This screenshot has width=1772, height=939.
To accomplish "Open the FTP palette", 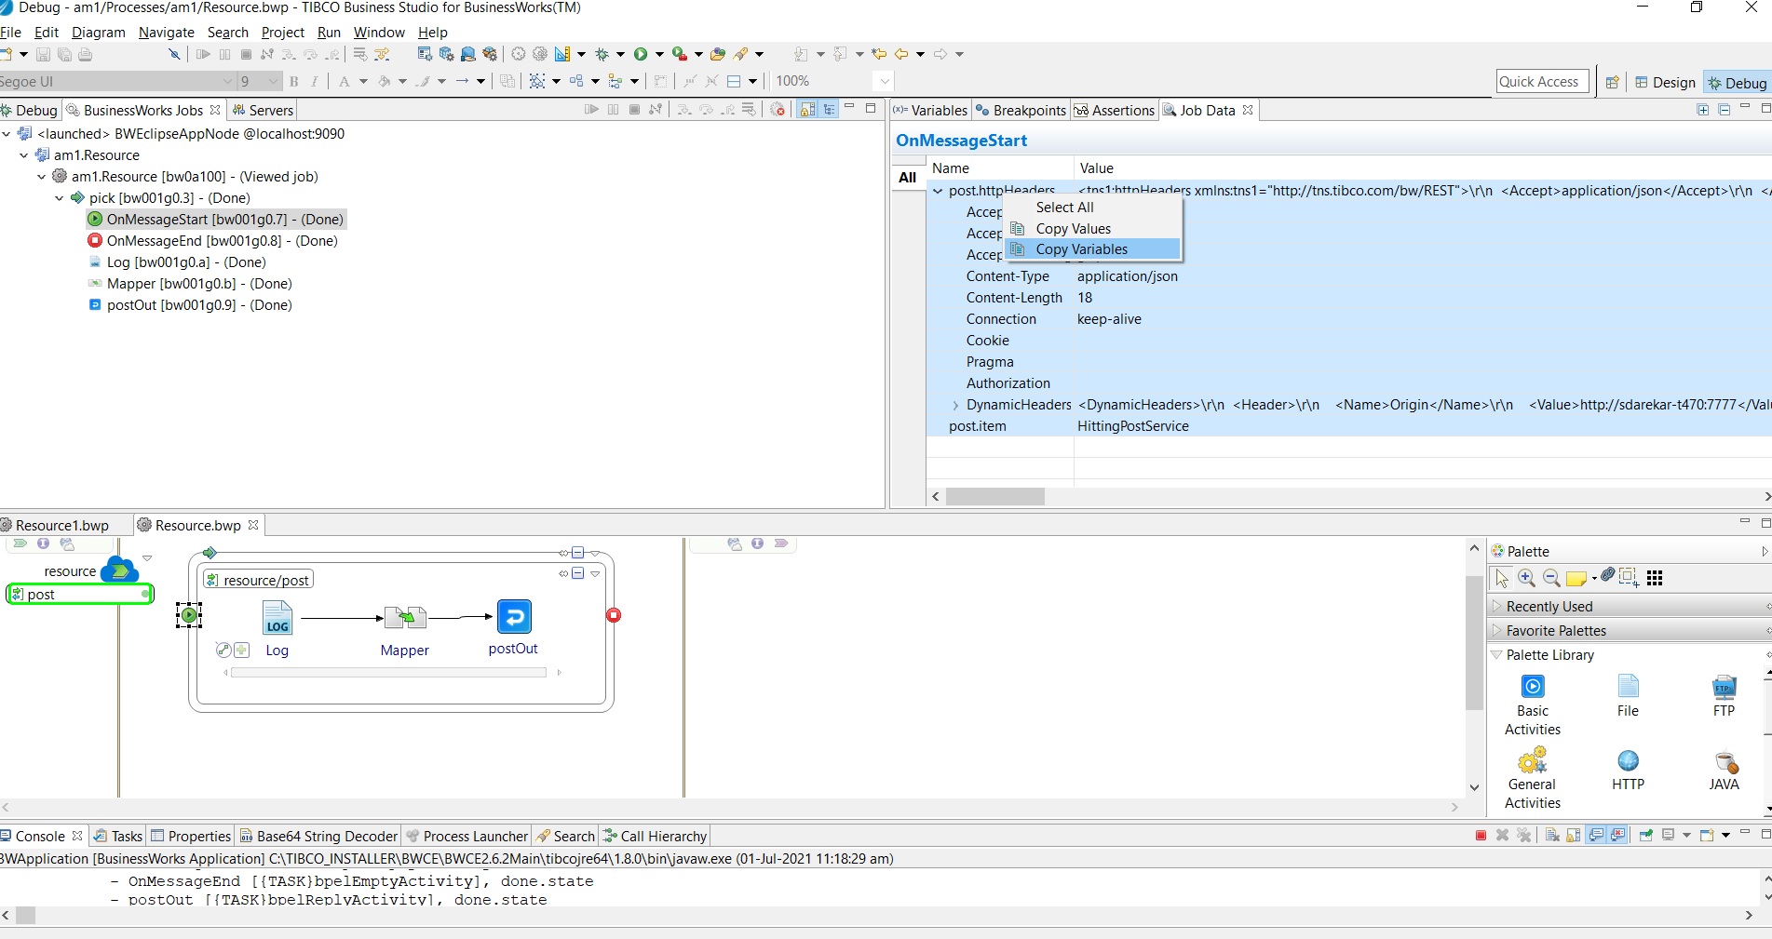I will point(1725,696).
